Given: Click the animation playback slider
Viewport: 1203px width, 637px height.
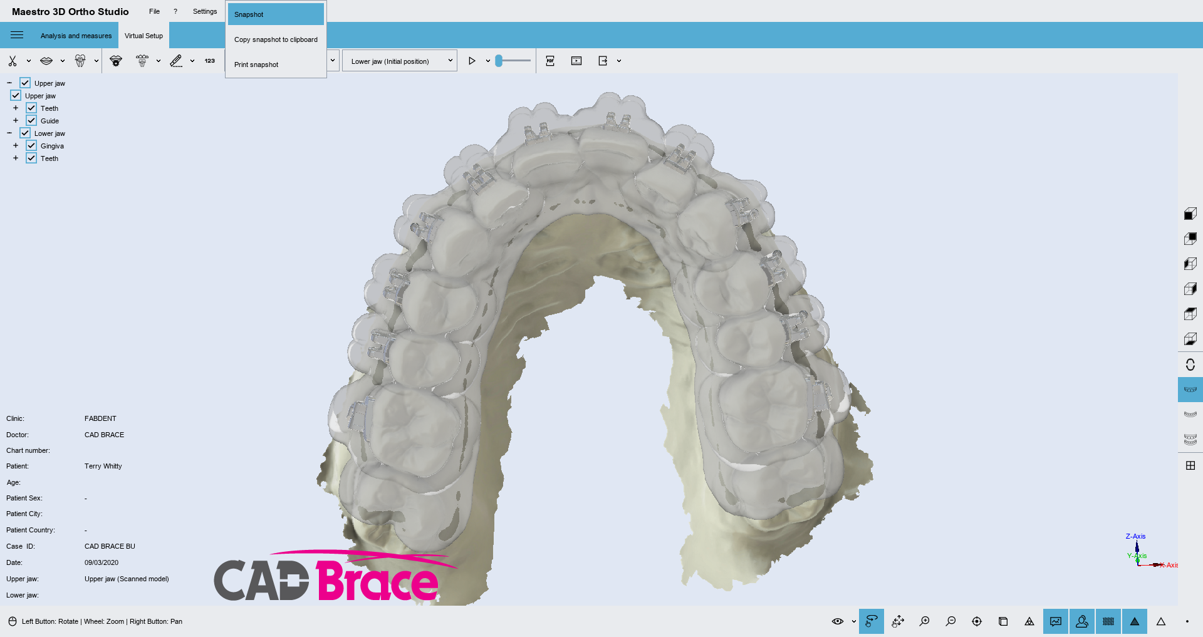Looking at the screenshot, I should click(x=513, y=61).
